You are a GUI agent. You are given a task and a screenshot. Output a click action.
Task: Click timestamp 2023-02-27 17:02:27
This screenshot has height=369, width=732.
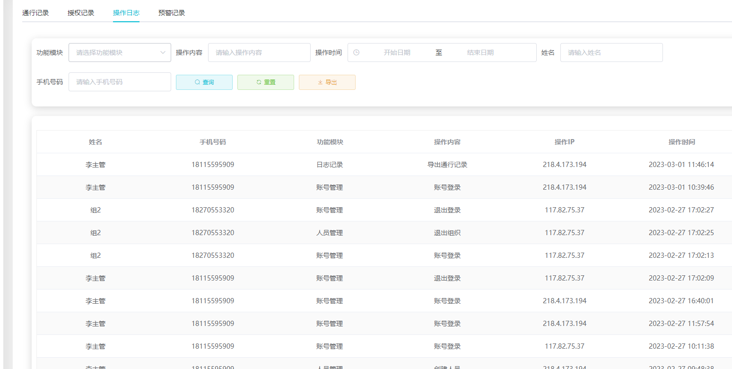(681, 210)
